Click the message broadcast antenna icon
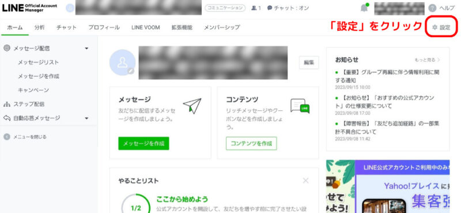The image size is (461, 213). pyautogui.click(x=7, y=48)
